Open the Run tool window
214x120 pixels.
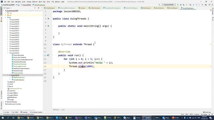(6, 112)
